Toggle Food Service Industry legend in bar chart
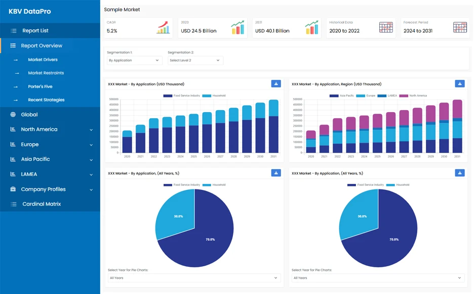476x294 pixels. pyautogui.click(x=181, y=95)
